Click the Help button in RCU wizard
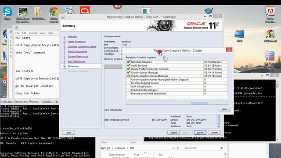Image resolution: width=281 pixels, height=158 pixels. [69, 133]
